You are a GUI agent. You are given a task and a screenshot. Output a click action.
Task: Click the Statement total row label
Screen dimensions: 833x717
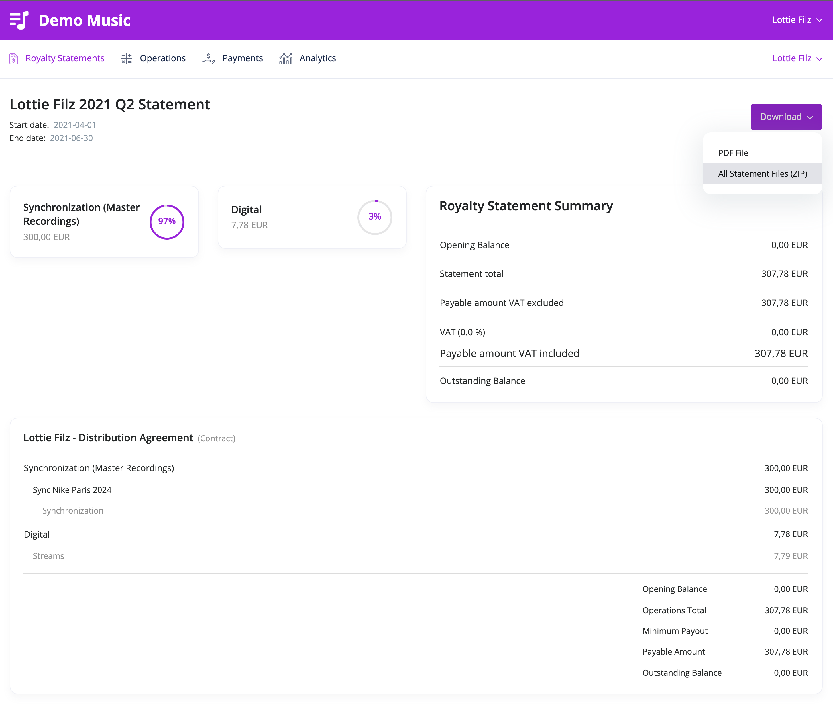coord(471,274)
